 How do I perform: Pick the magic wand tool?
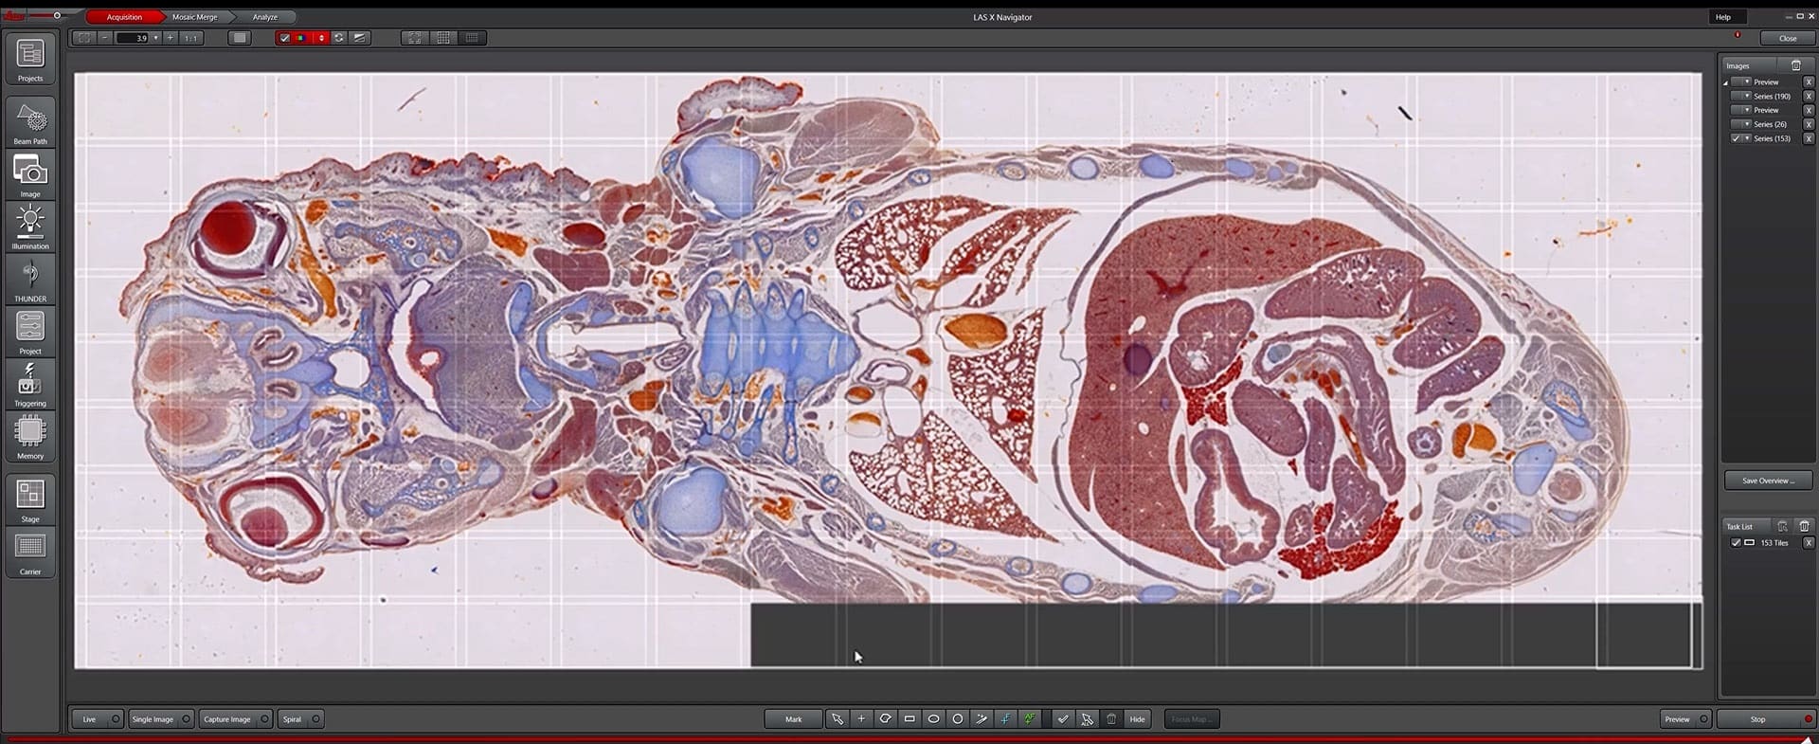click(982, 719)
